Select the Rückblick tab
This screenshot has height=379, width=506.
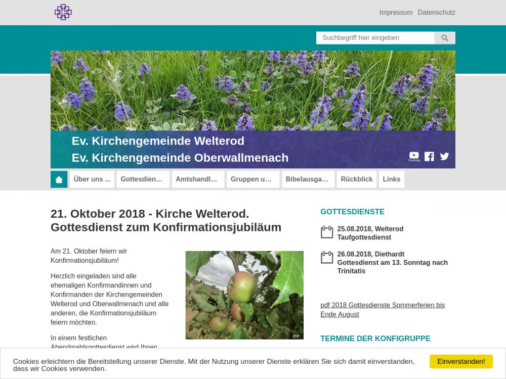(x=357, y=179)
